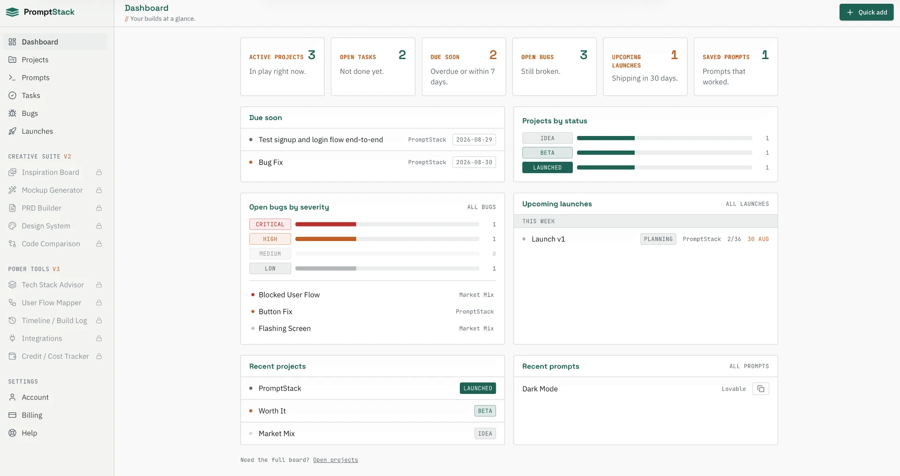
Task: Click the BETA status badge in Projects by status
Action: click(547, 153)
